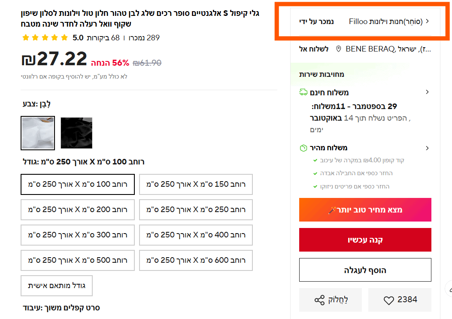Choose the custom size option גודל מותאם אישית
The width and height of the screenshot is (452, 319).
57,286
